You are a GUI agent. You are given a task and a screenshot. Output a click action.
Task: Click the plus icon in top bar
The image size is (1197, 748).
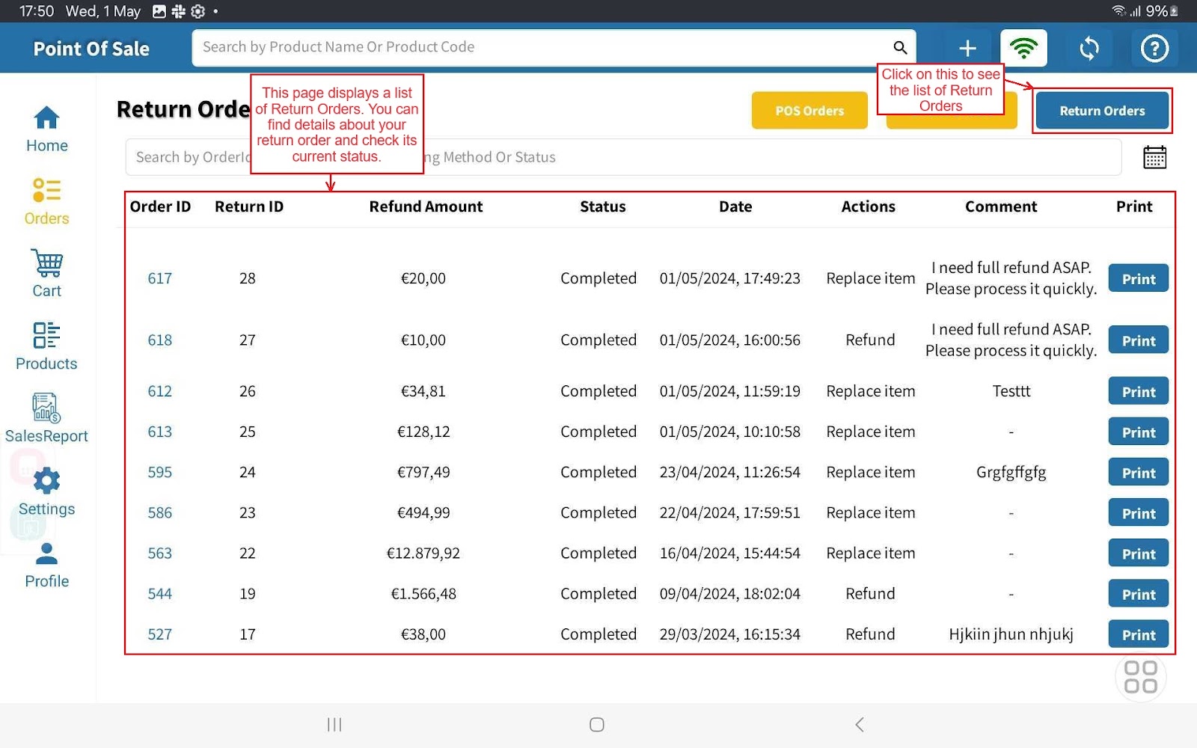point(967,49)
